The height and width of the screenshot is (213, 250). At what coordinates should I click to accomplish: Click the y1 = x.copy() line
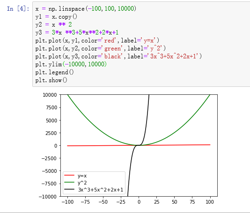tap(56, 17)
